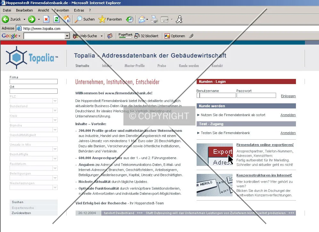The height and width of the screenshot is (232, 319).
Task: Go to the browser Home page icon
Action: point(67,19)
